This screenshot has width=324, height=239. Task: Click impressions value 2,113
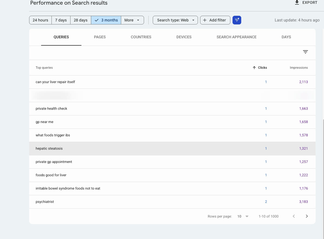[303, 82]
